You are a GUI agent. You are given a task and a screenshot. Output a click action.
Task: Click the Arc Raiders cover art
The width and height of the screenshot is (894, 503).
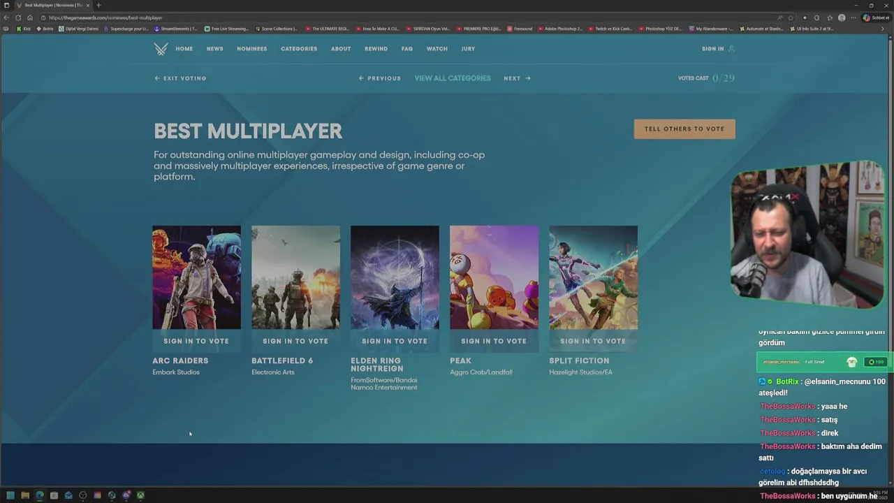pyautogui.click(x=196, y=277)
